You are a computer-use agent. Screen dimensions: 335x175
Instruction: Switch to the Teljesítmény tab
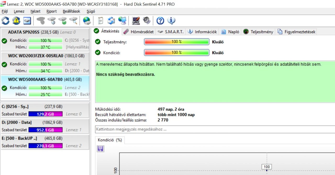[258, 32]
